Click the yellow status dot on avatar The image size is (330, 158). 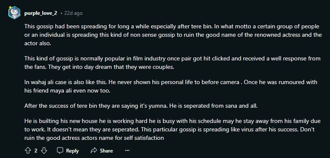tap(10, 7)
